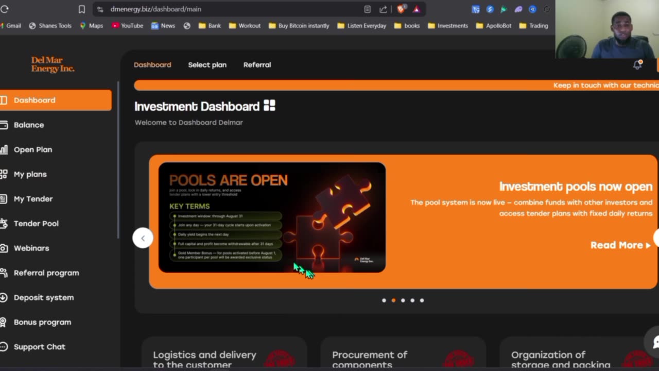Switch to the Dashboard top tab

(x=152, y=65)
